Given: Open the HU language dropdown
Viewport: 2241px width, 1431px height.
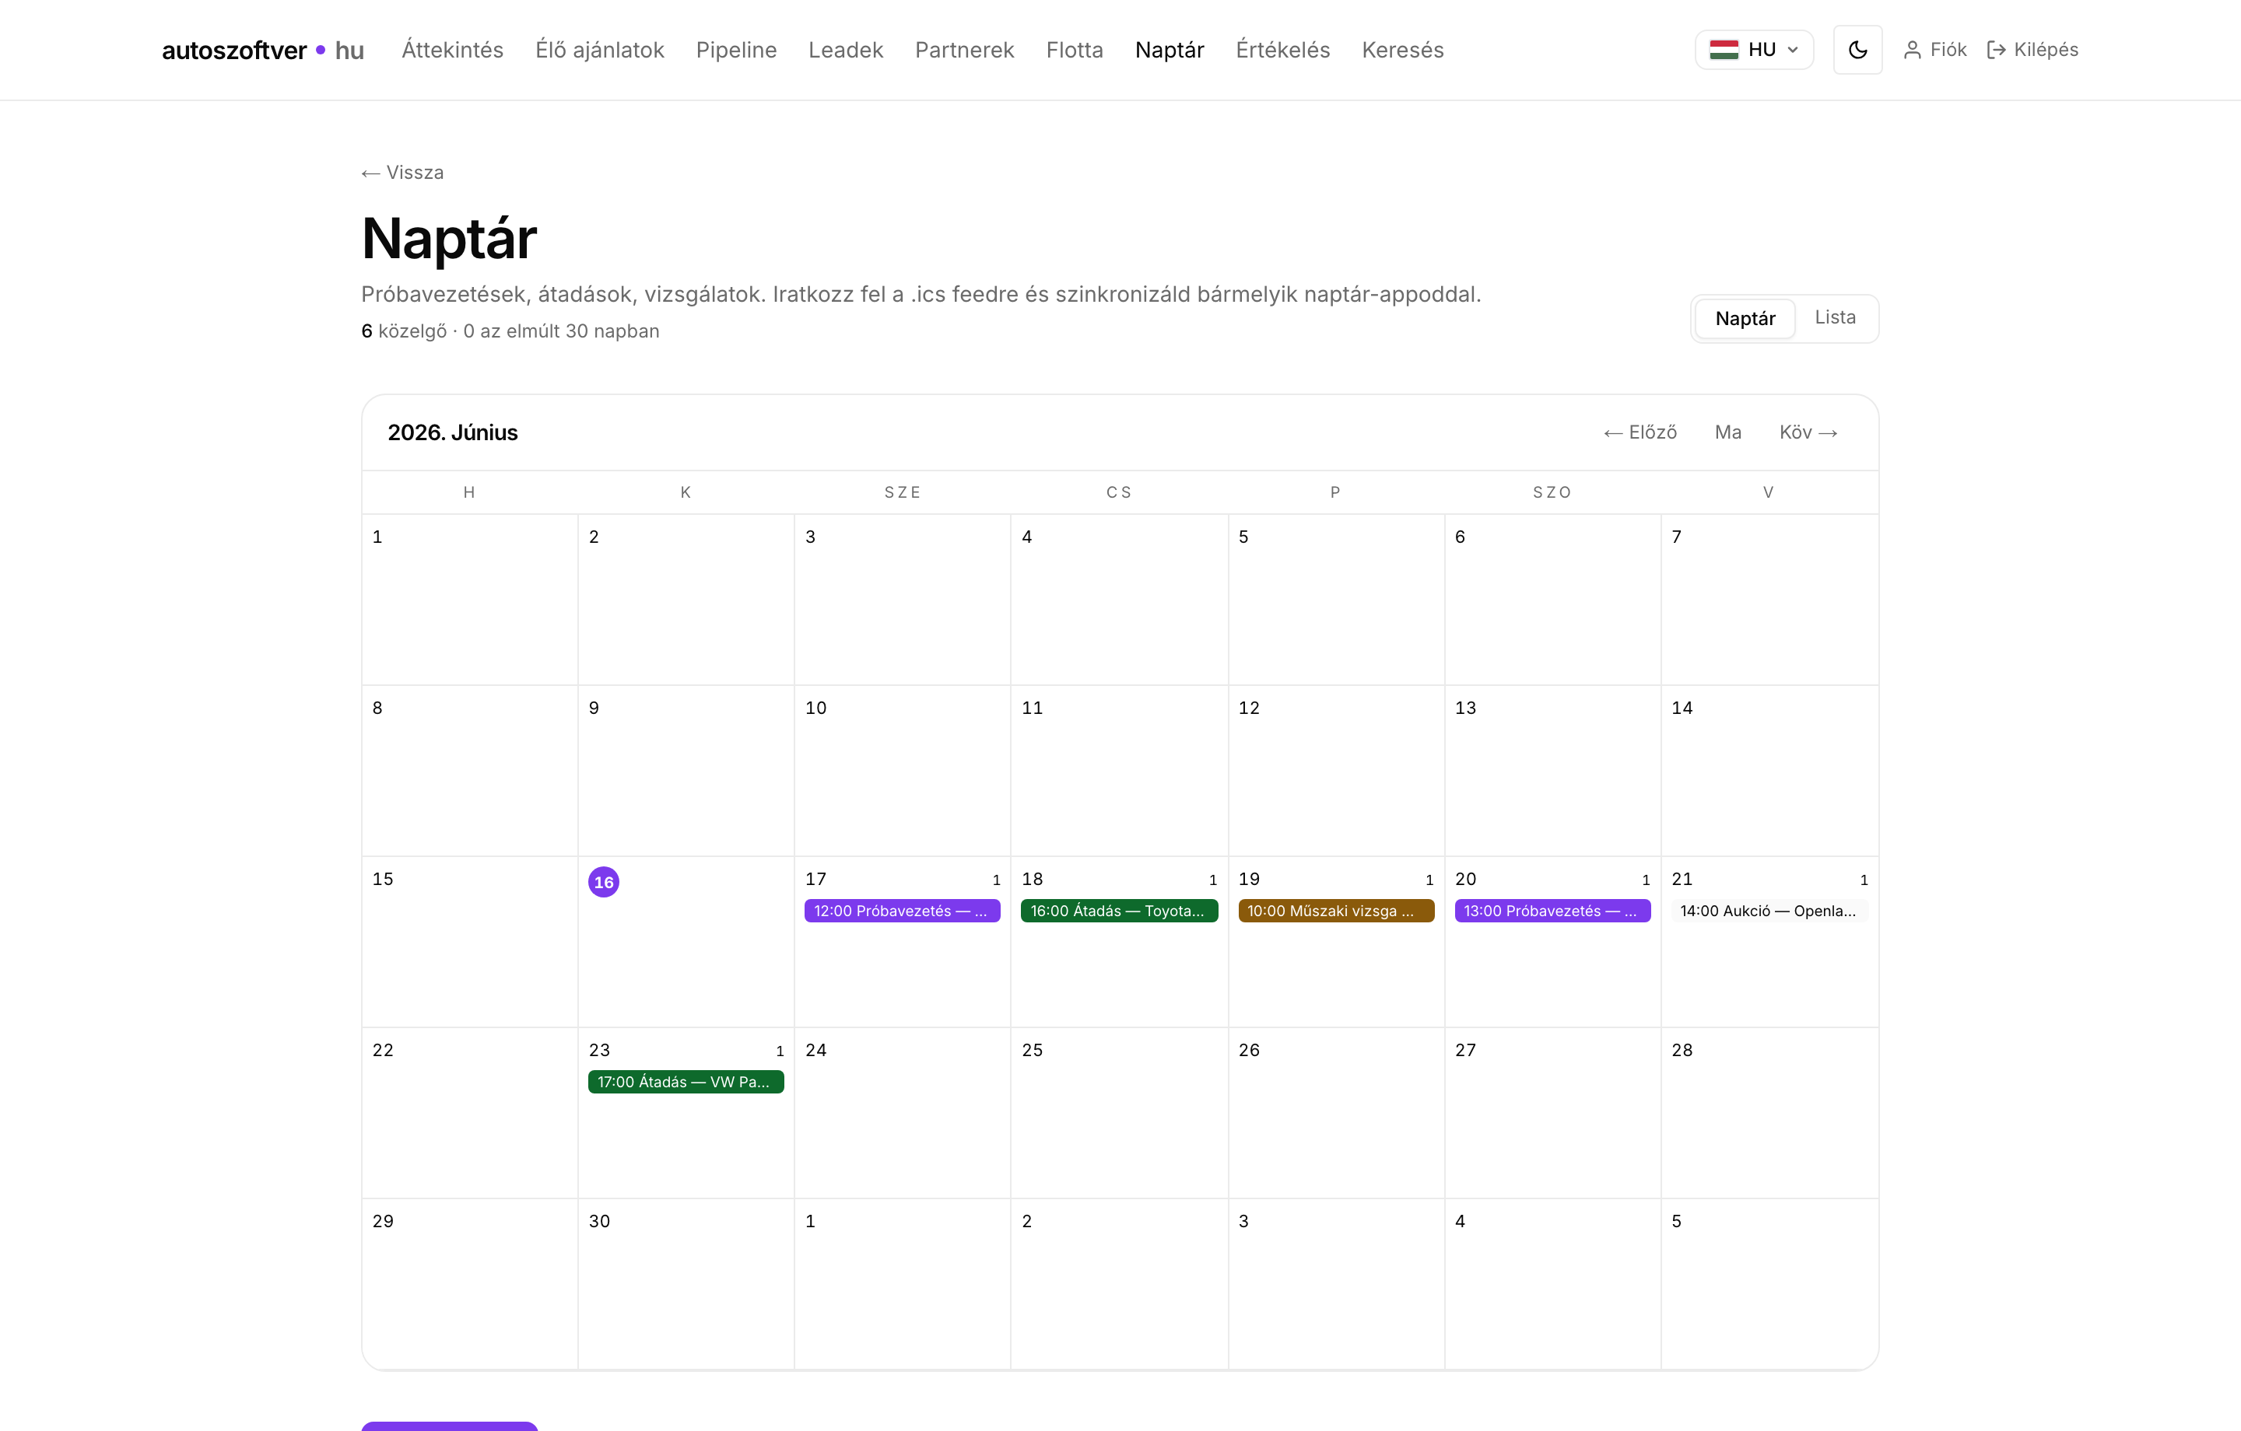Looking at the screenshot, I should pyautogui.click(x=1753, y=49).
